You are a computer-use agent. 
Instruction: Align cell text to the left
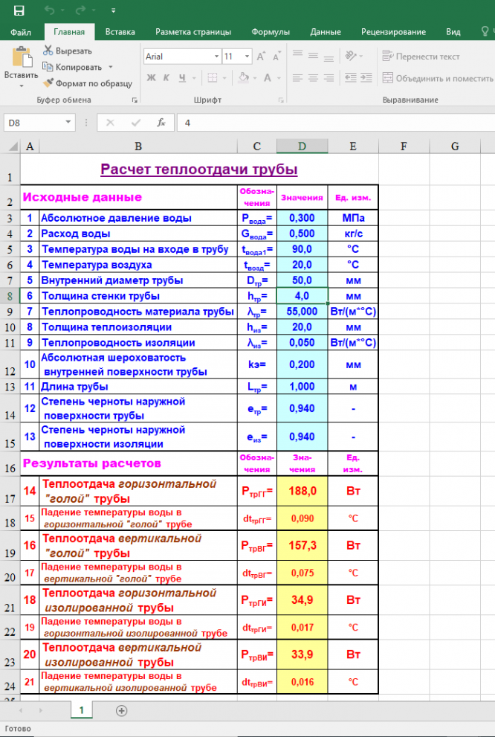click(x=298, y=77)
